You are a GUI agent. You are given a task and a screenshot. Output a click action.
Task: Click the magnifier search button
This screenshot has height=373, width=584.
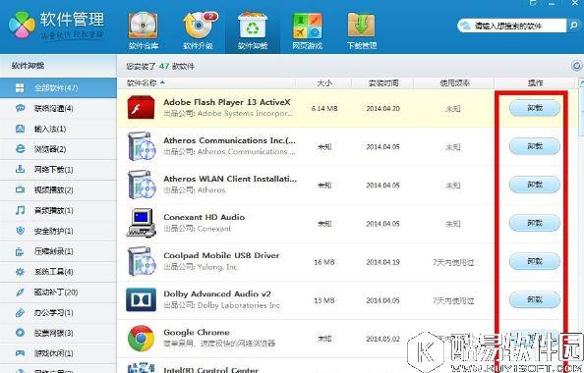573,26
